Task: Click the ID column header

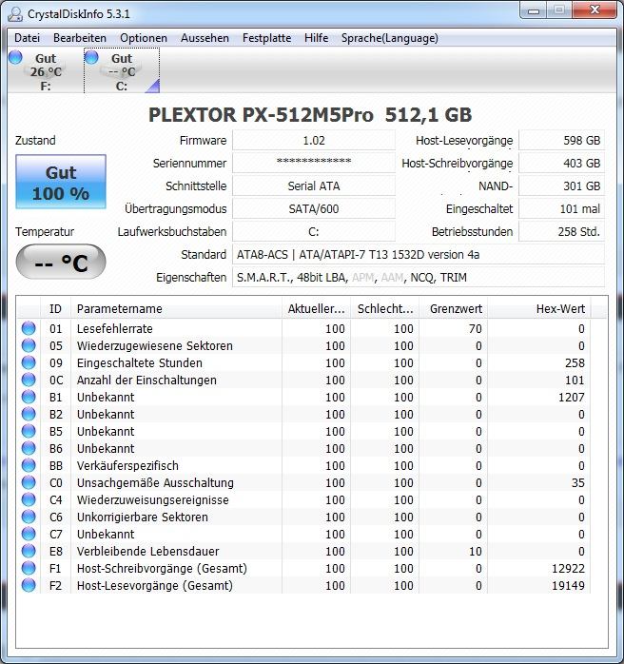Action: coord(55,309)
